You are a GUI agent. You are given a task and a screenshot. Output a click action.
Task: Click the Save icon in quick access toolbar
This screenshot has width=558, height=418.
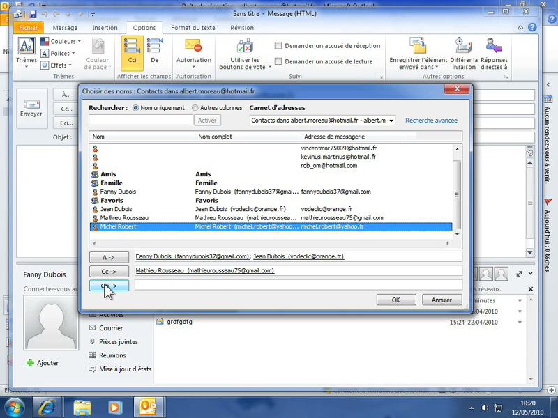[33, 14]
